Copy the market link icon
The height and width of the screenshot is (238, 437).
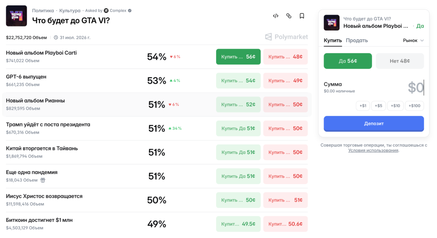(289, 16)
